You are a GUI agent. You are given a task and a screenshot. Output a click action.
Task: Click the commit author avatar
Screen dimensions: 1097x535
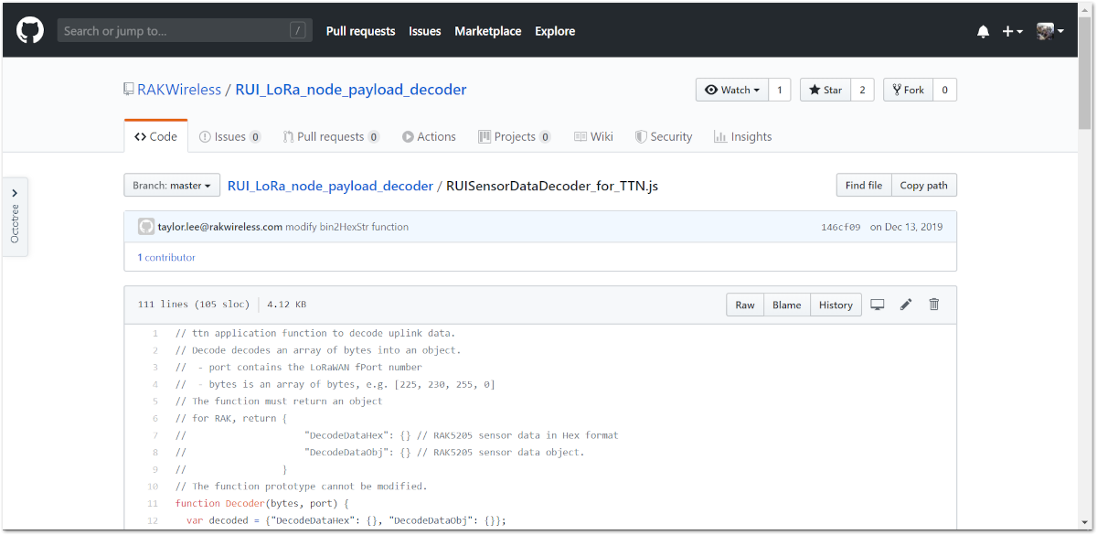click(146, 227)
